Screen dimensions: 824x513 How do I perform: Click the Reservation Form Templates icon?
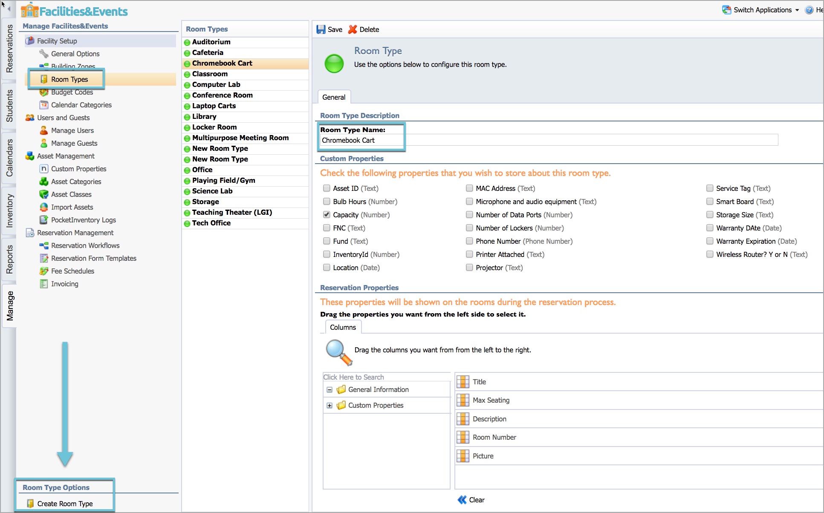(x=44, y=258)
